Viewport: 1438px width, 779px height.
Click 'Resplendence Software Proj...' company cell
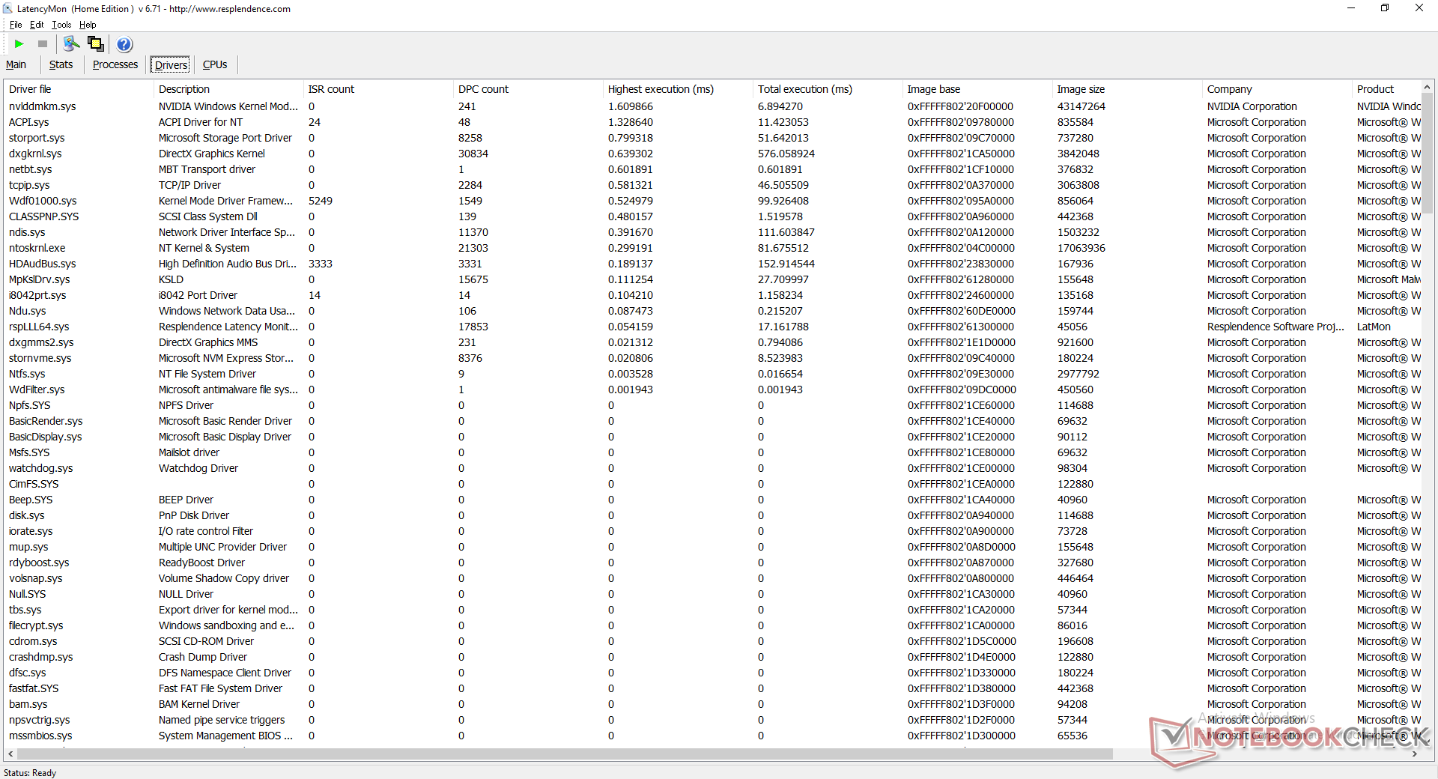(1275, 327)
